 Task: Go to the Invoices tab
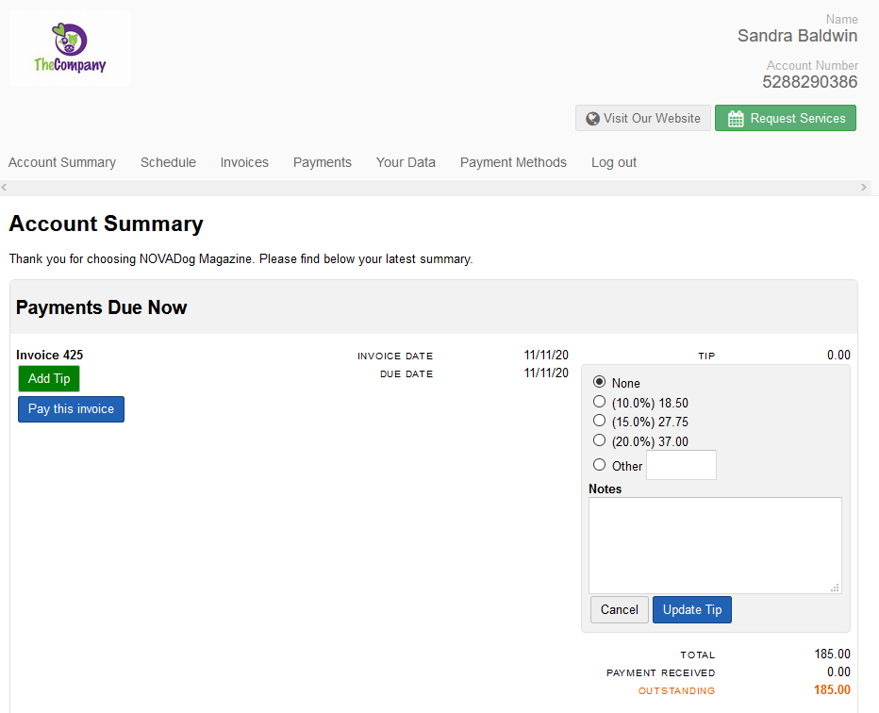tap(244, 162)
